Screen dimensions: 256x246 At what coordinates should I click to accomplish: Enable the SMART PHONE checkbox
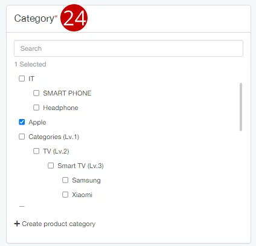pos(36,93)
